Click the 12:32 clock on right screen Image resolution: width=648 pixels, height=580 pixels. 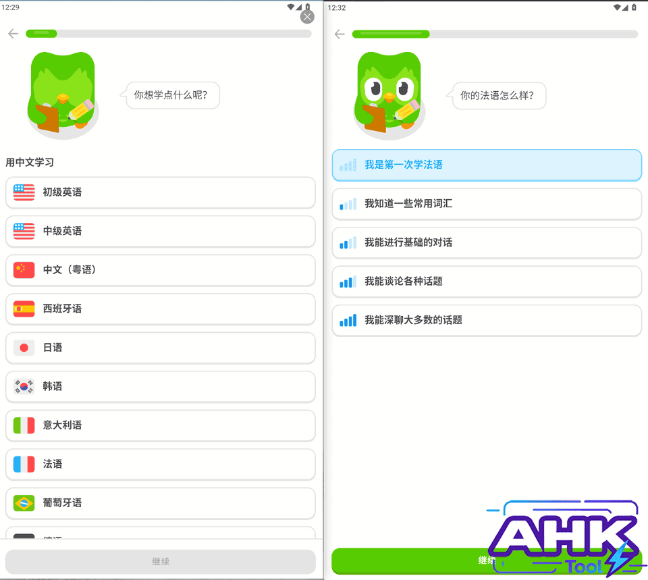pyautogui.click(x=337, y=8)
